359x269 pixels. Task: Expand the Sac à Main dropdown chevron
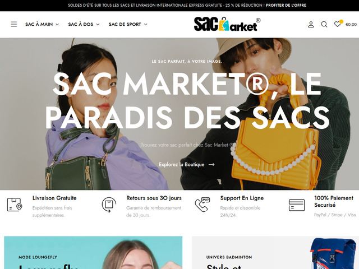tap(57, 25)
